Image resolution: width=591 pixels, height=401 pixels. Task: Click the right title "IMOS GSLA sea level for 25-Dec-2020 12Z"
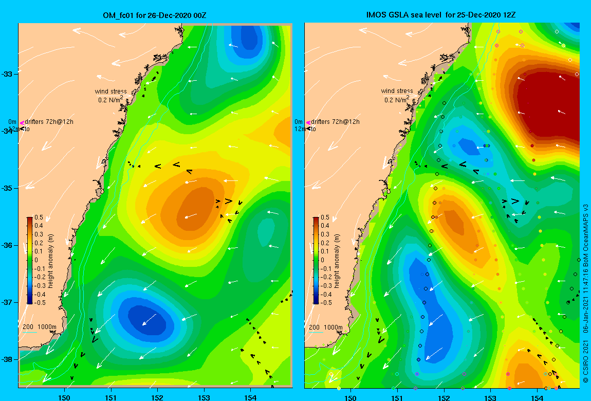coord(441,15)
